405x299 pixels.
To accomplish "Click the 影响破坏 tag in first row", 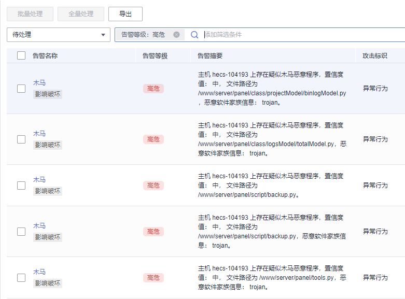I will click(x=48, y=94).
